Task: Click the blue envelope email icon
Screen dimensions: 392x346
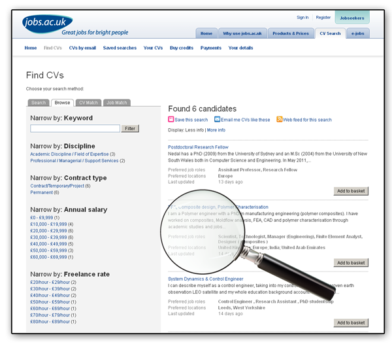Action: pos(217,119)
